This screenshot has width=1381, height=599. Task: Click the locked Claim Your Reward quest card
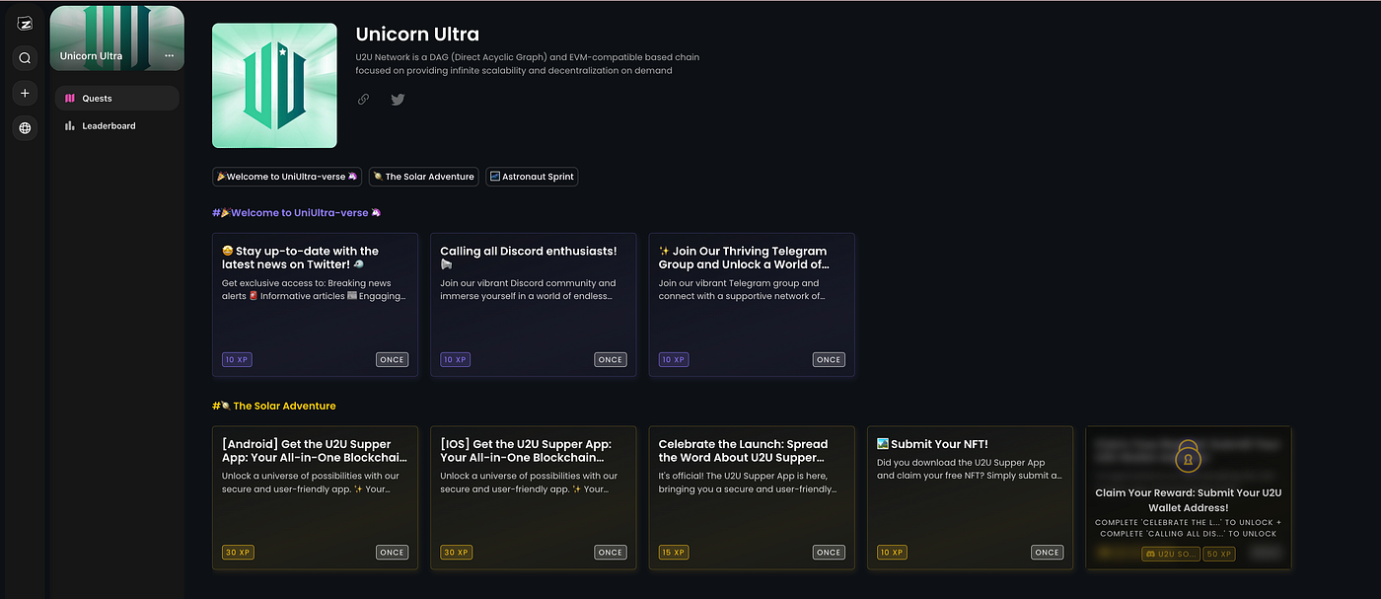(1189, 498)
